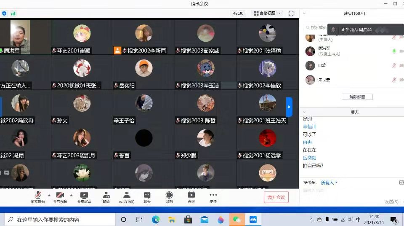Image resolution: width=404 pixels, height=226 pixels.
Task: Open the 聊天 chat icon in toolbar
Action: point(147,196)
